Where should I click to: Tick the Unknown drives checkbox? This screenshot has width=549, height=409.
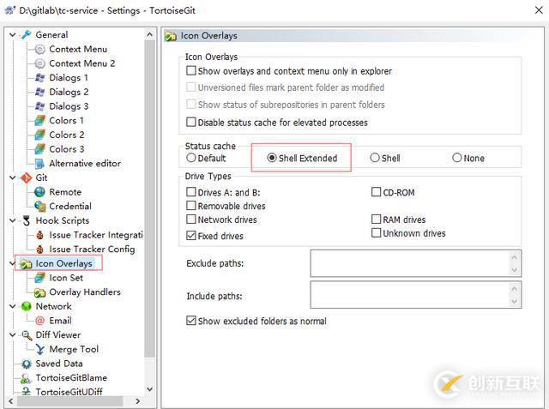(x=376, y=232)
